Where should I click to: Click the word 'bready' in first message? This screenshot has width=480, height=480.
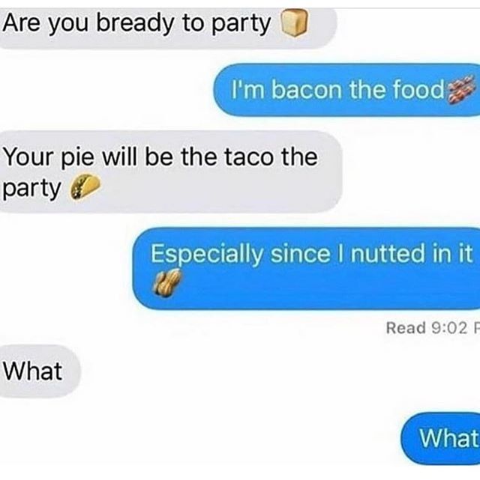pyautogui.click(x=135, y=24)
